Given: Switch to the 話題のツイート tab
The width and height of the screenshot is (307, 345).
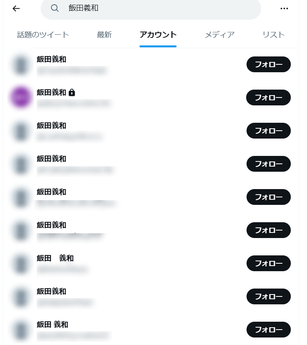Looking at the screenshot, I should tap(43, 35).
